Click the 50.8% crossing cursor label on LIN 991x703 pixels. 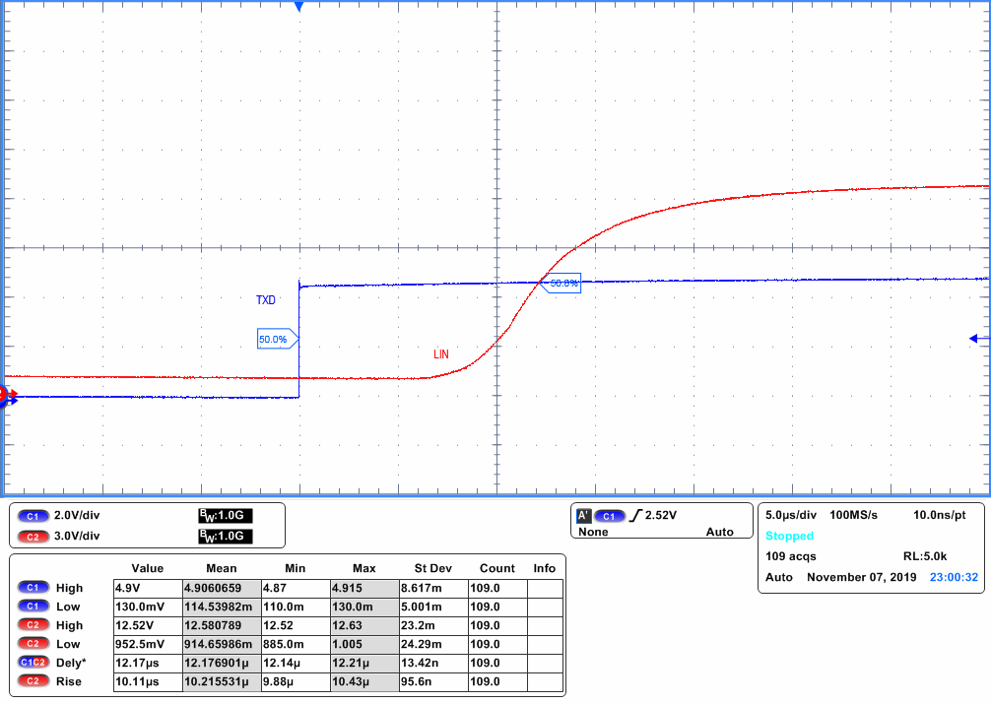point(560,283)
